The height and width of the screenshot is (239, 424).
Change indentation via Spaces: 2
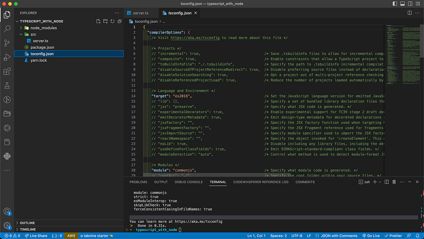click(278, 236)
